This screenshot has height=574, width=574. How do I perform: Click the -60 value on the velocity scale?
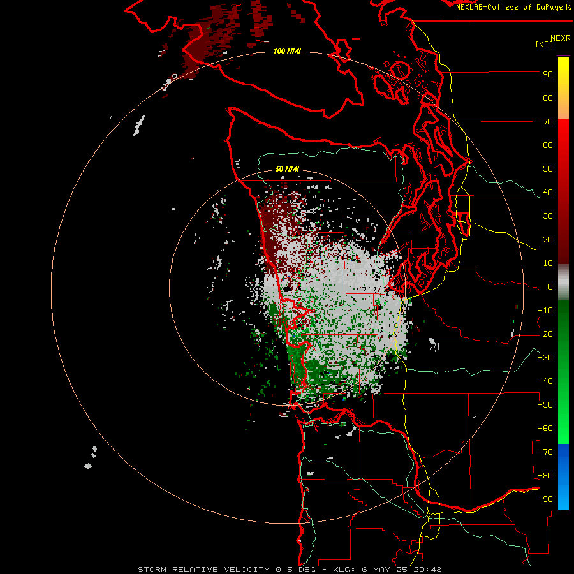pos(545,429)
